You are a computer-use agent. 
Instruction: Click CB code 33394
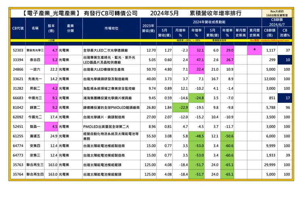(x=18, y=60)
